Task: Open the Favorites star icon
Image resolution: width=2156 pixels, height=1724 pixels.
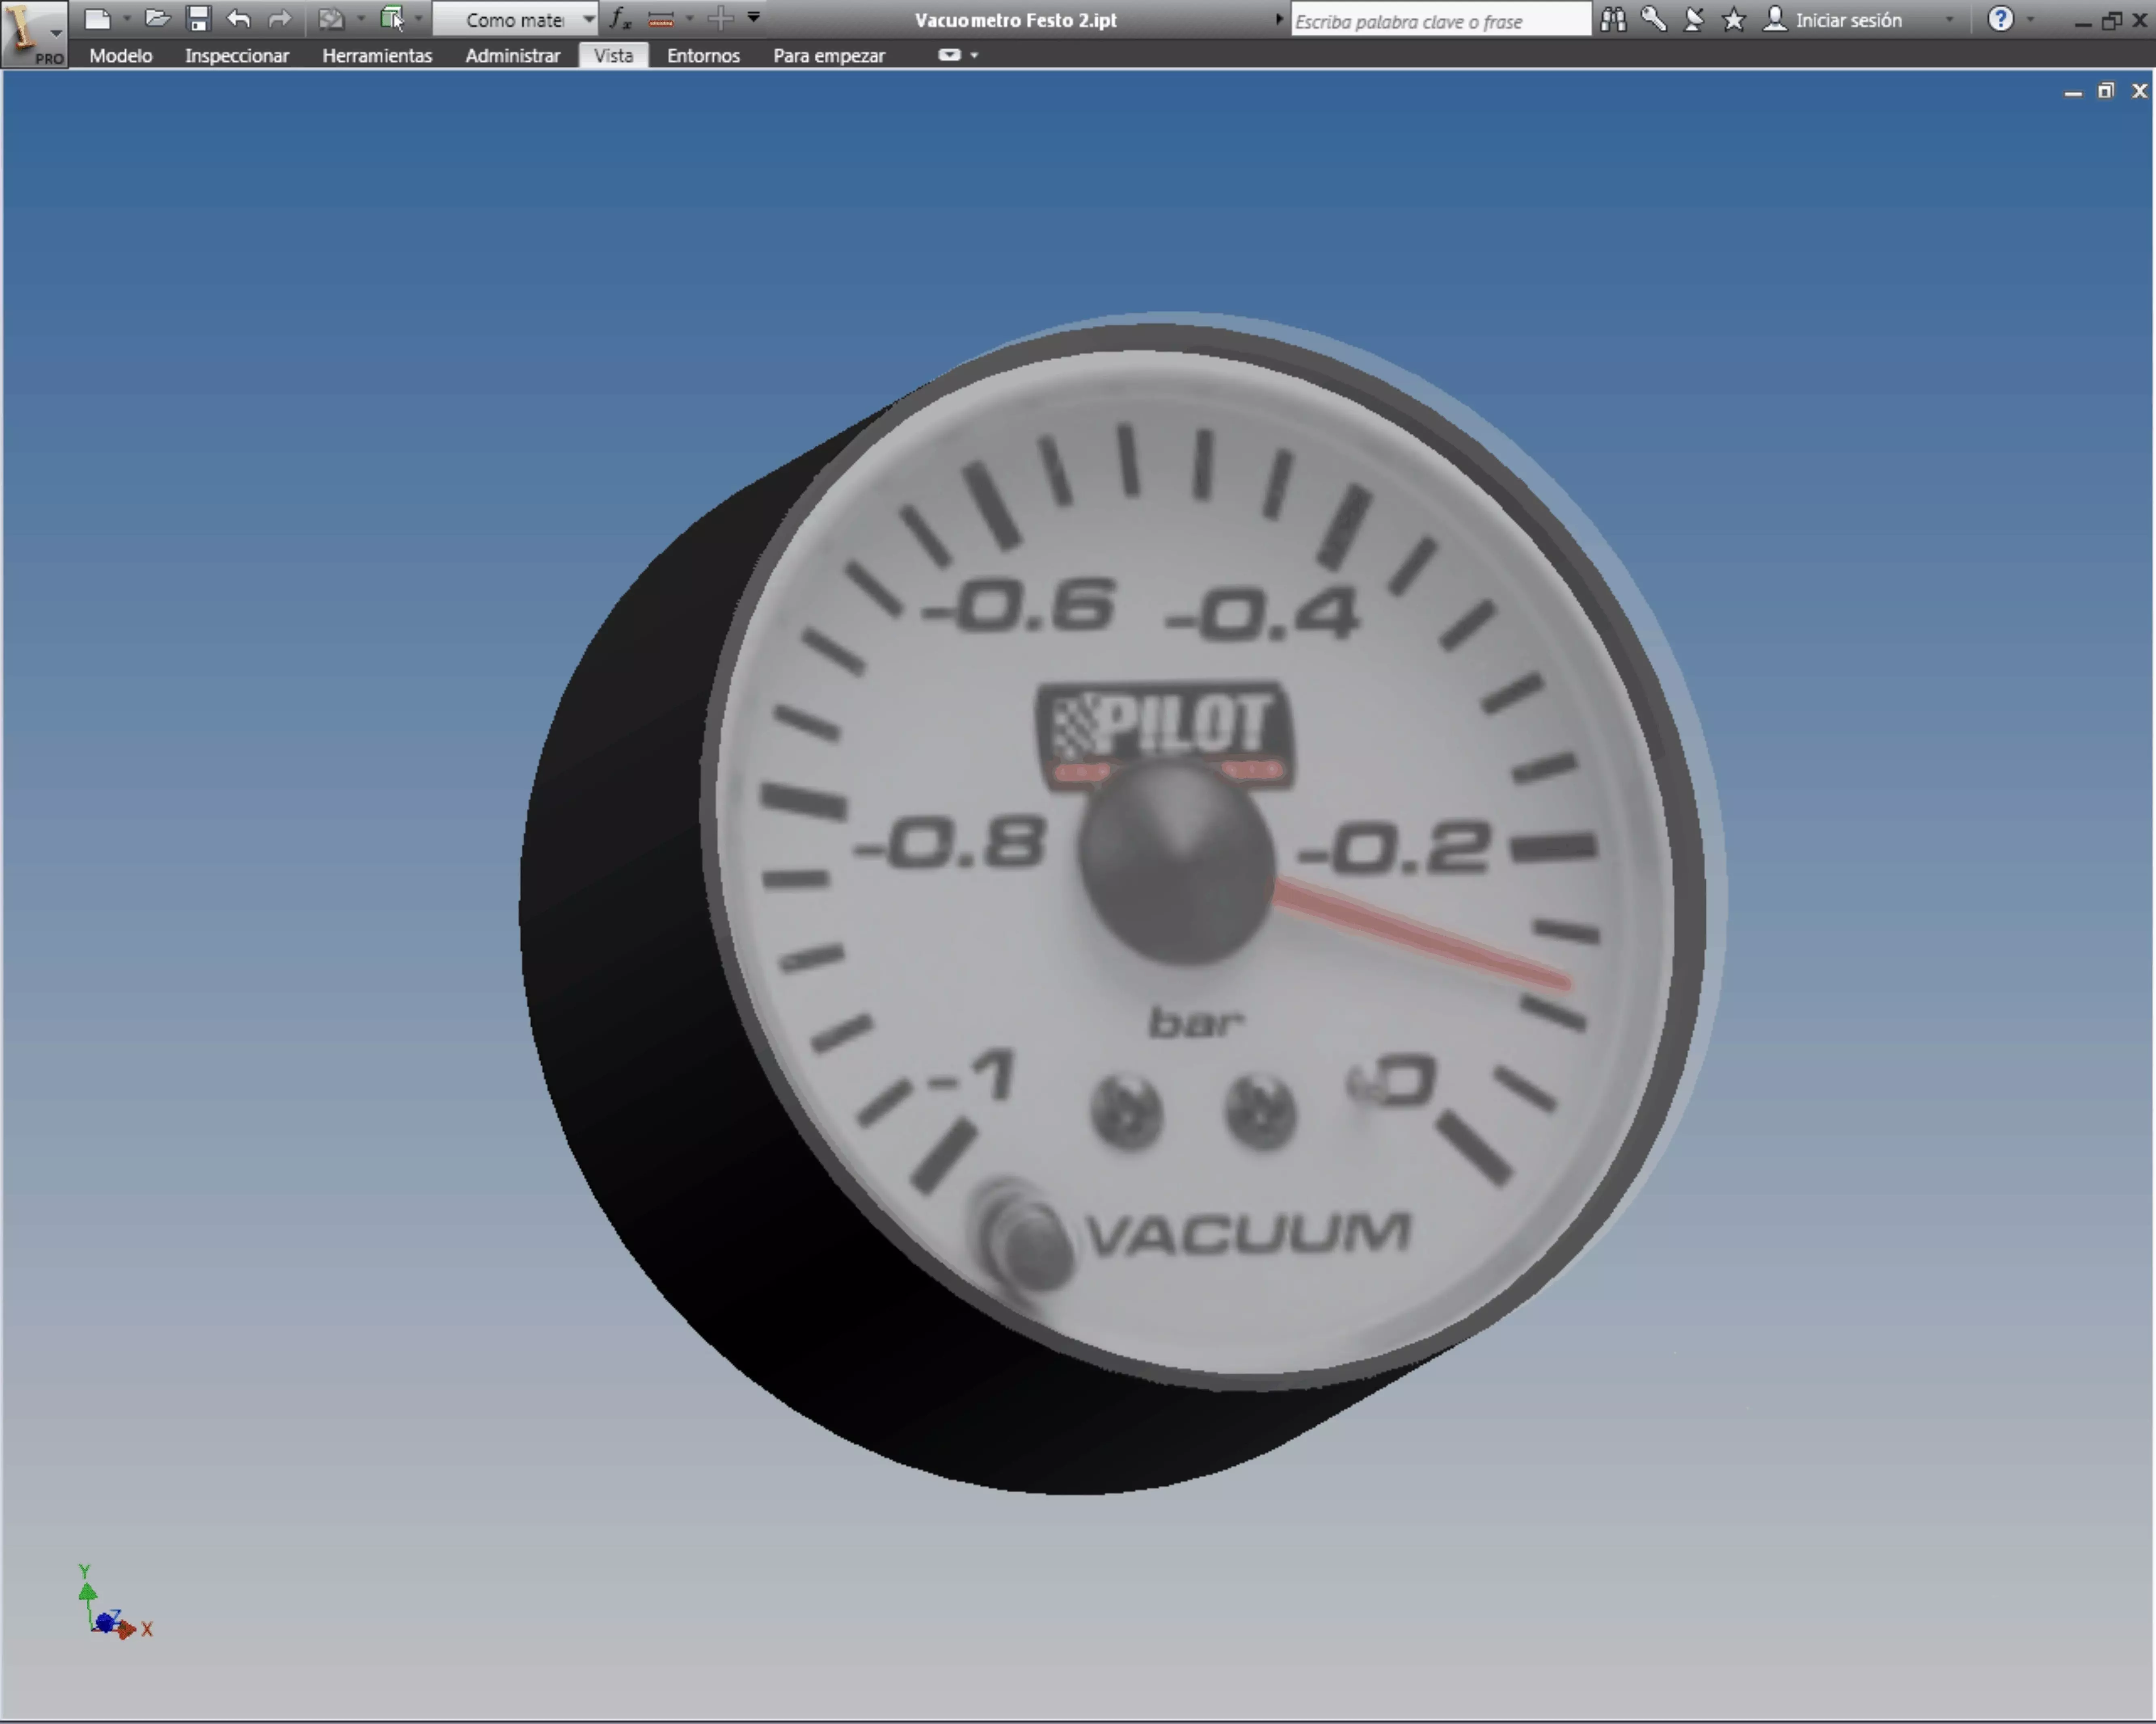Action: [1734, 19]
